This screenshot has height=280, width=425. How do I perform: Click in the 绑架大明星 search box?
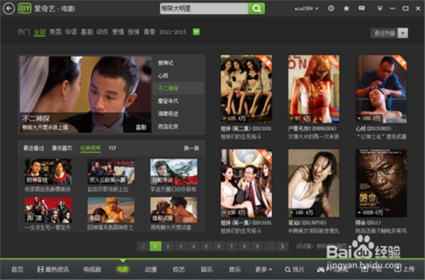204,8
